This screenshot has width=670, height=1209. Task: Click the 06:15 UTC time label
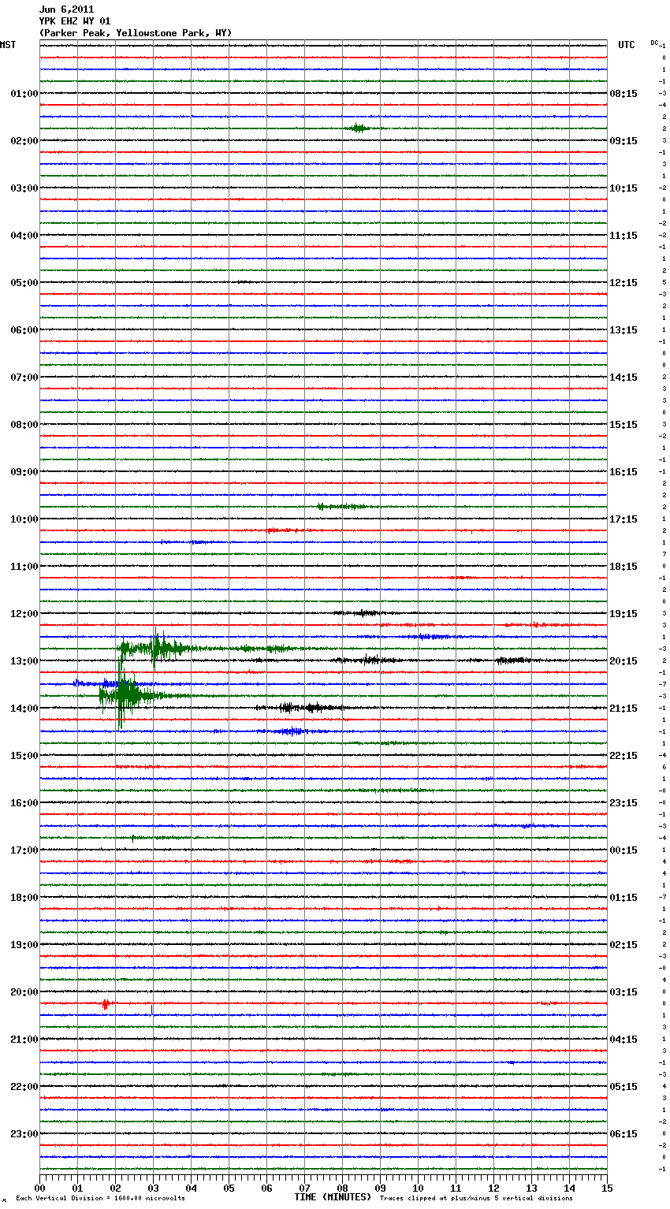pyautogui.click(x=623, y=1134)
